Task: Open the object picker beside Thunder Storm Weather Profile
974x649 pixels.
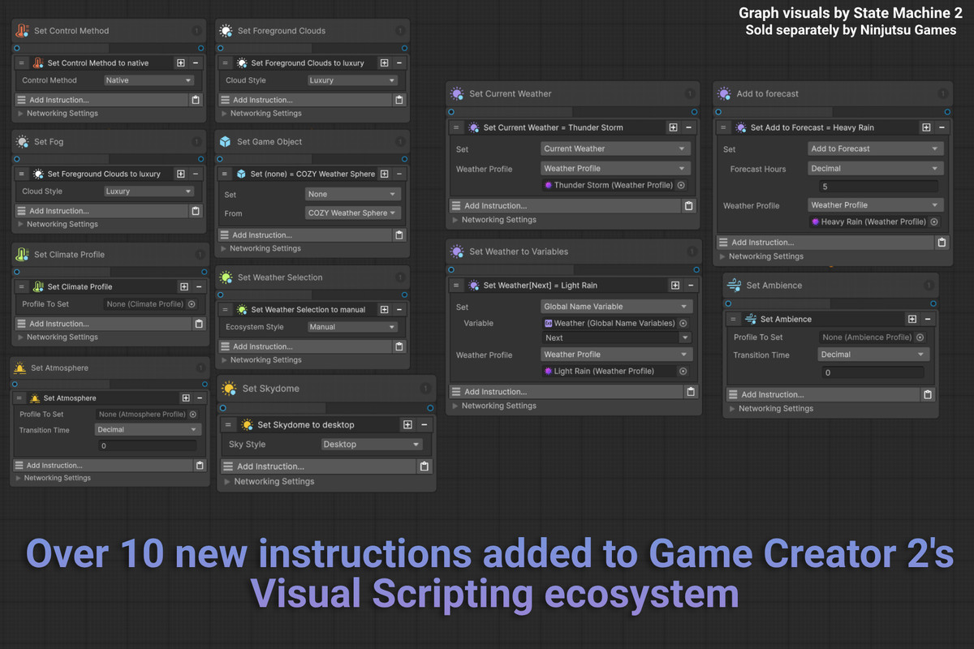Action: (680, 185)
